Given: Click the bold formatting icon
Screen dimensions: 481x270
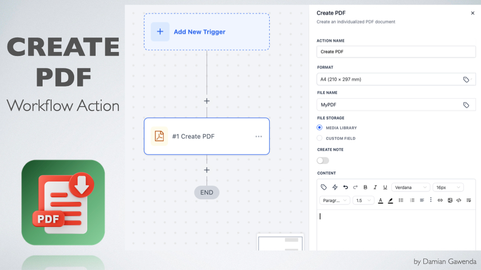Looking at the screenshot, I should click(x=365, y=187).
